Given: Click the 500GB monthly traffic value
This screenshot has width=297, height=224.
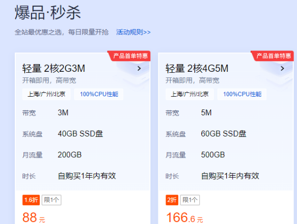Looking at the screenshot, I should click(x=213, y=155).
